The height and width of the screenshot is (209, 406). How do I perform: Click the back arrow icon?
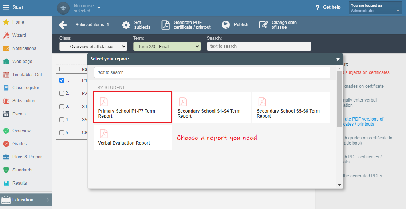[63, 25]
